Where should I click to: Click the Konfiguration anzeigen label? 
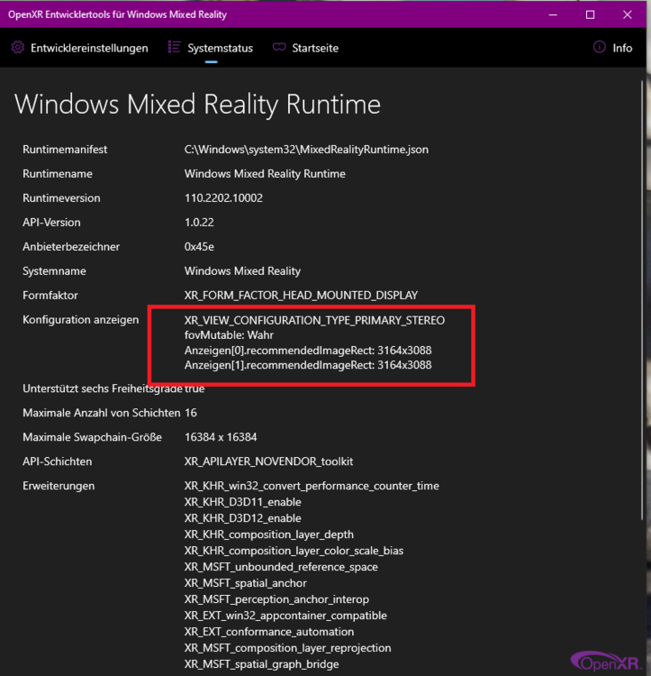80,320
